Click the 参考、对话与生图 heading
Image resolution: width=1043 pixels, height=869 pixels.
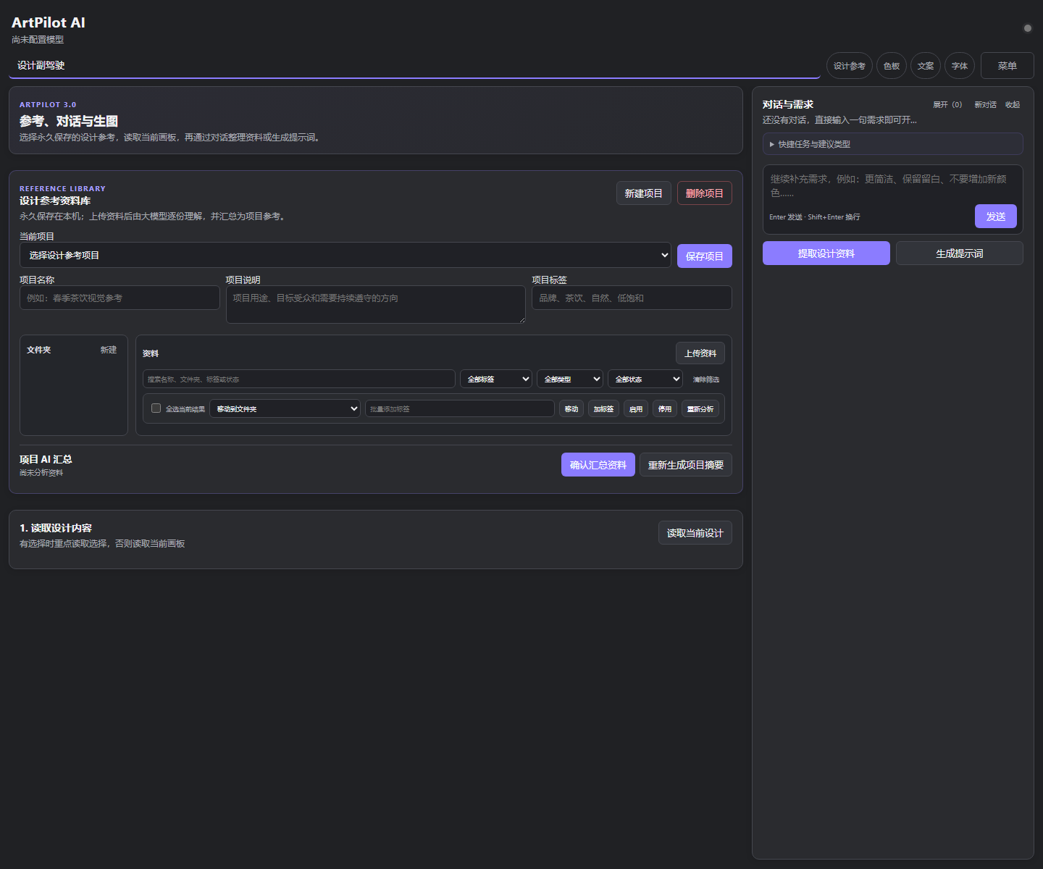coord(69,121)
